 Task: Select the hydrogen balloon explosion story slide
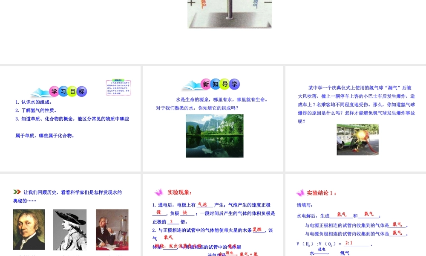point(356,119)
